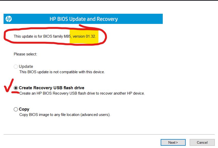218x148 pixels.
Task: Click the "Create Recovery USB flash drive" label
Action: point(51,88)
